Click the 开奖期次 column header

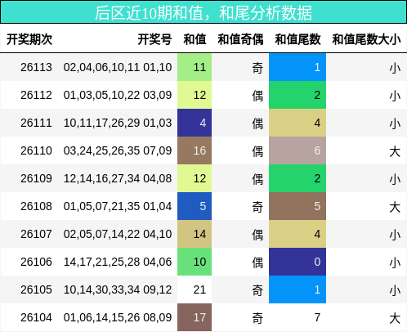[29, 39]
